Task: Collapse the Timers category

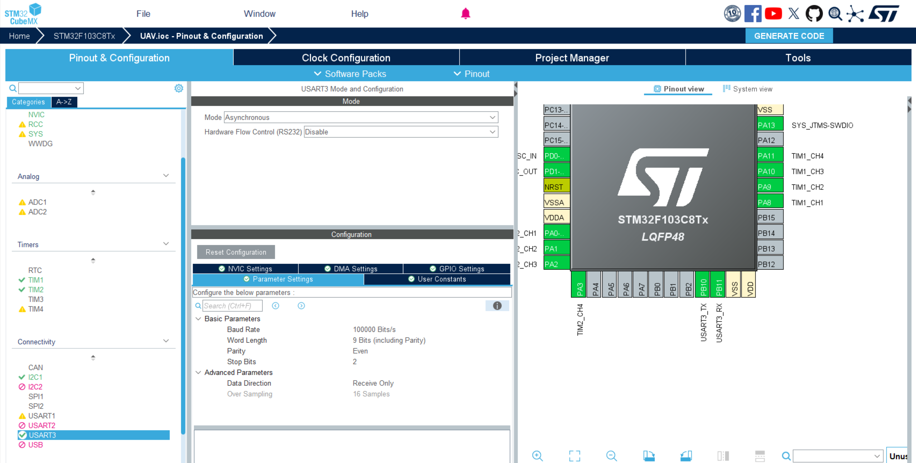Action: click(166, 244)
